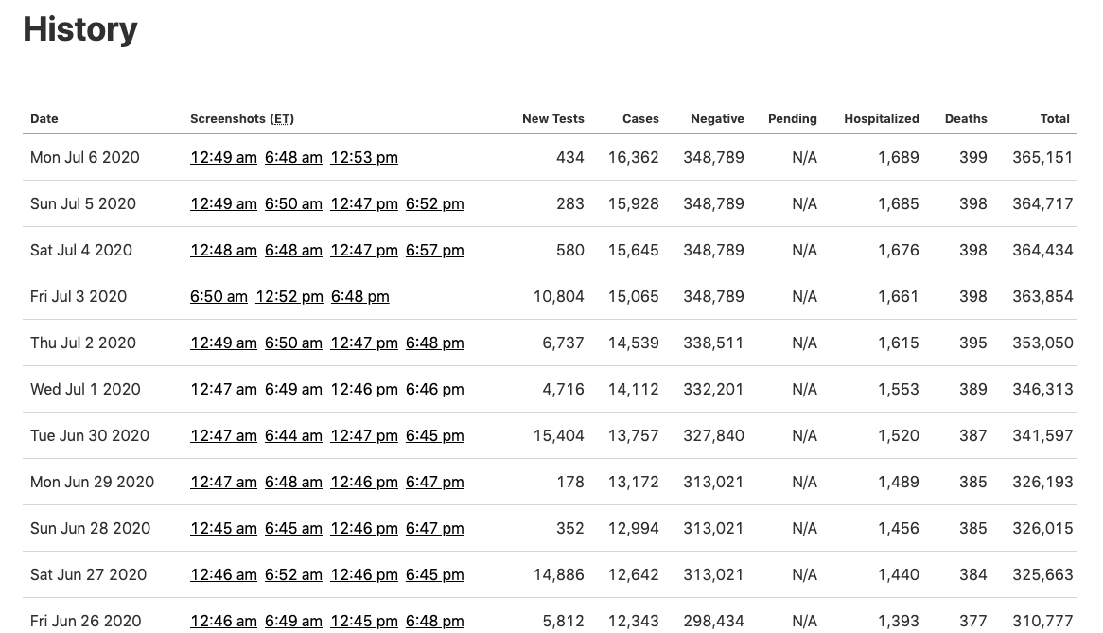Screen dimensions: 1103x633
Task: Open the 12:46 pm screenshot for Mon Jun 29
Action: click(364, 483)
